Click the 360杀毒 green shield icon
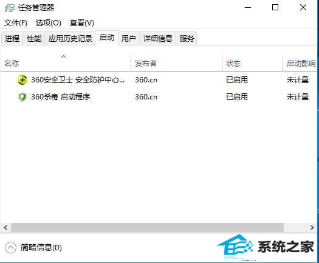The image size is (319, 263). click(22, 97)
